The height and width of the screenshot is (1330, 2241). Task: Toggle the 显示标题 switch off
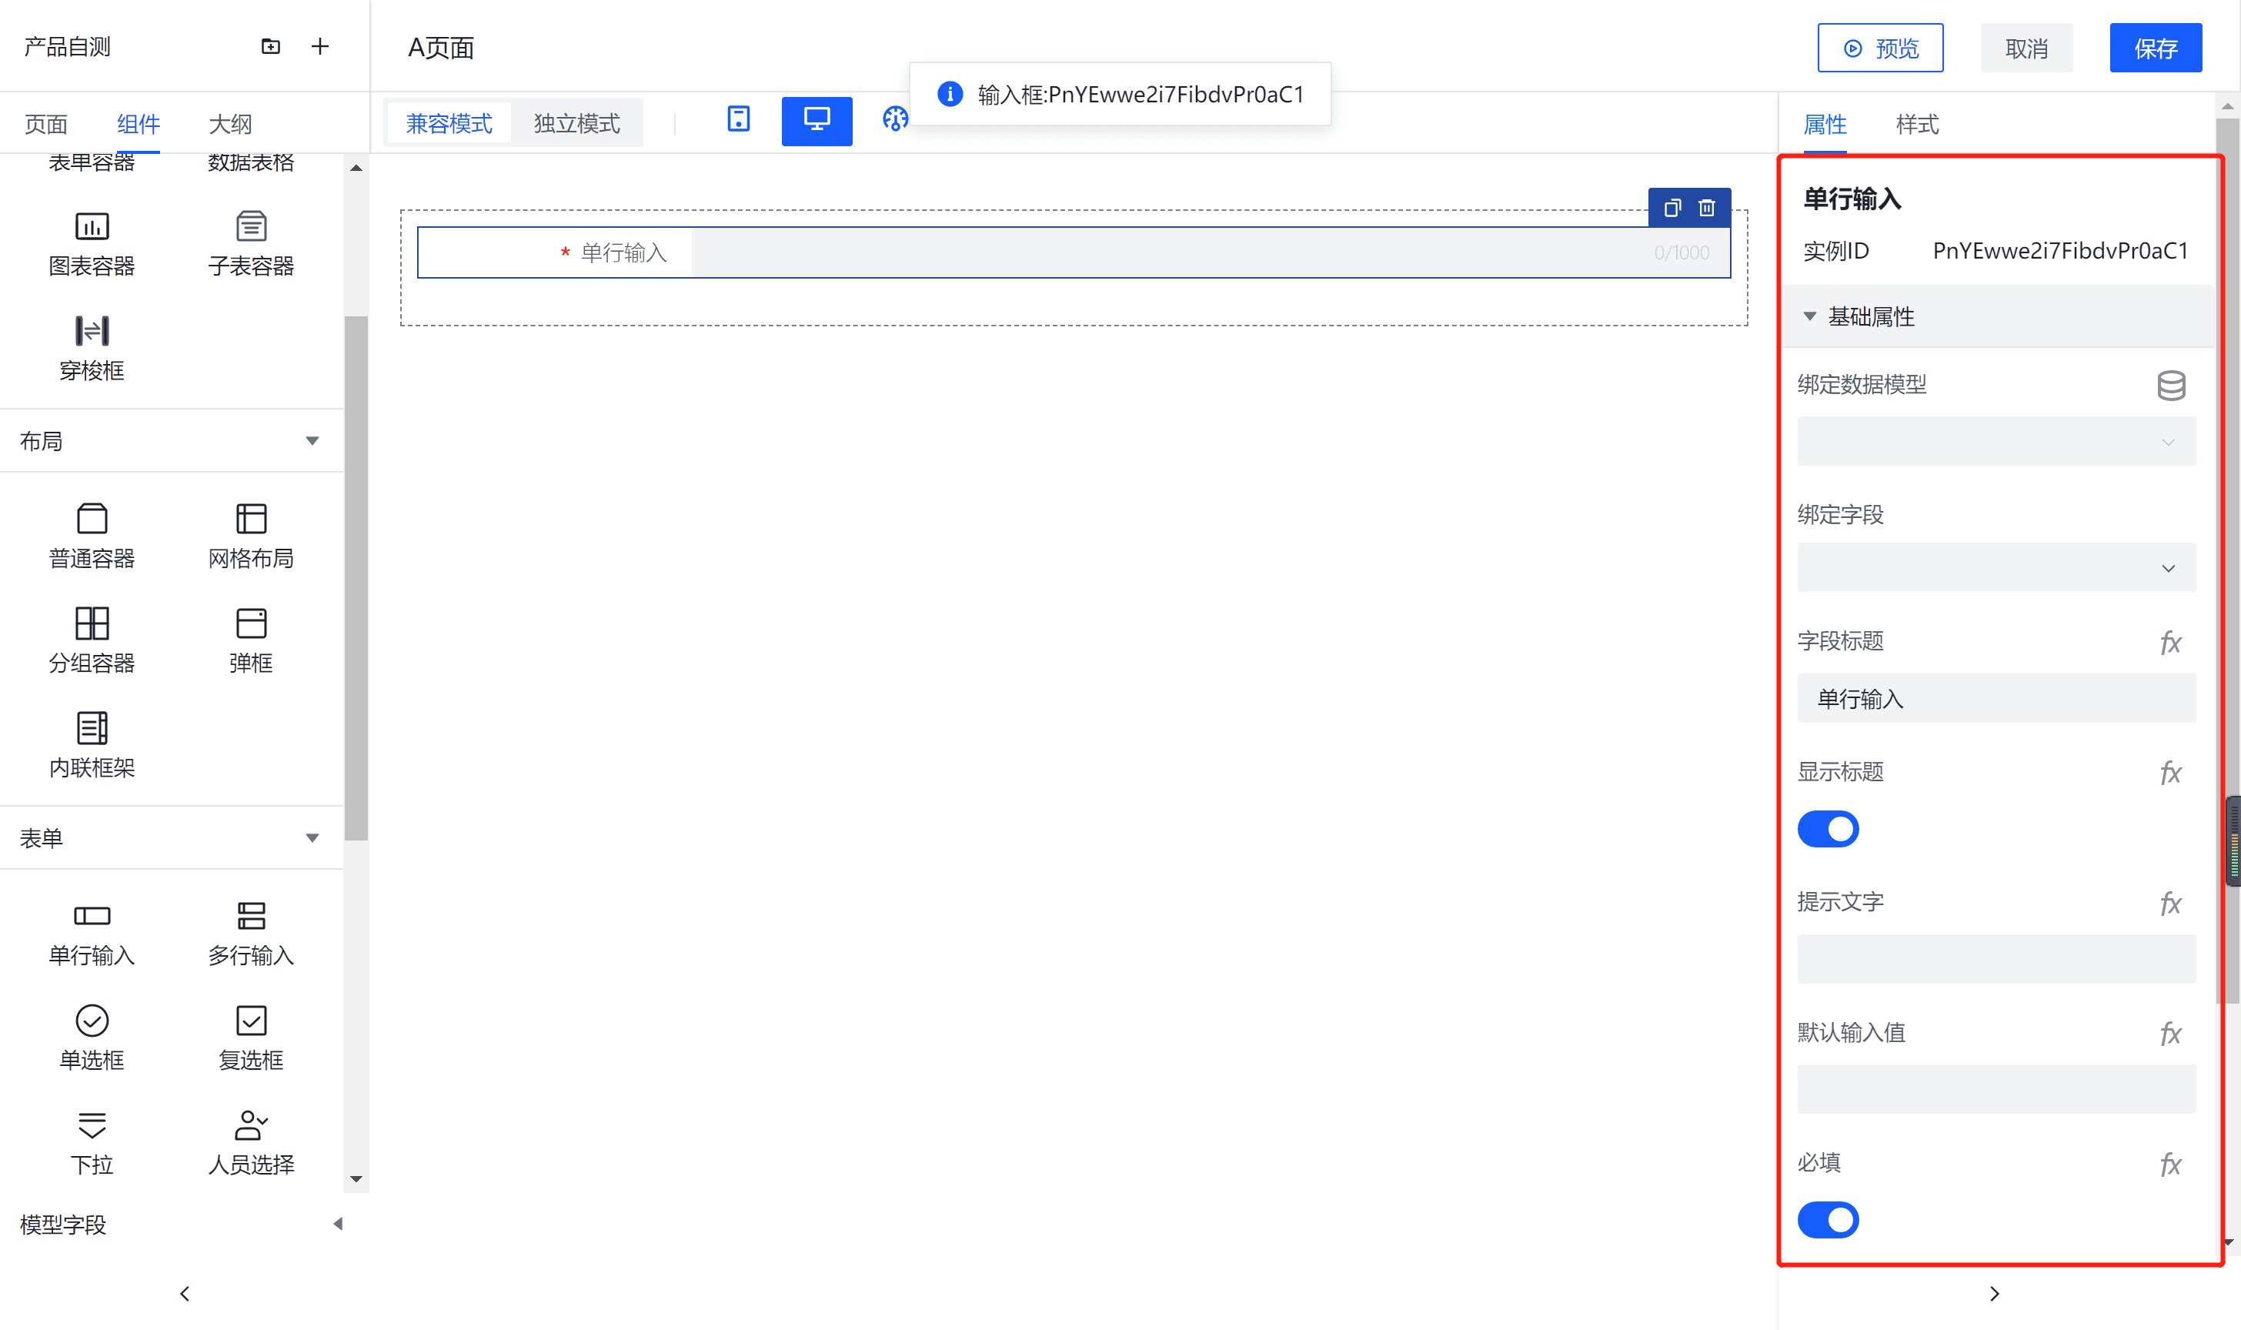tap(1828, 829)
